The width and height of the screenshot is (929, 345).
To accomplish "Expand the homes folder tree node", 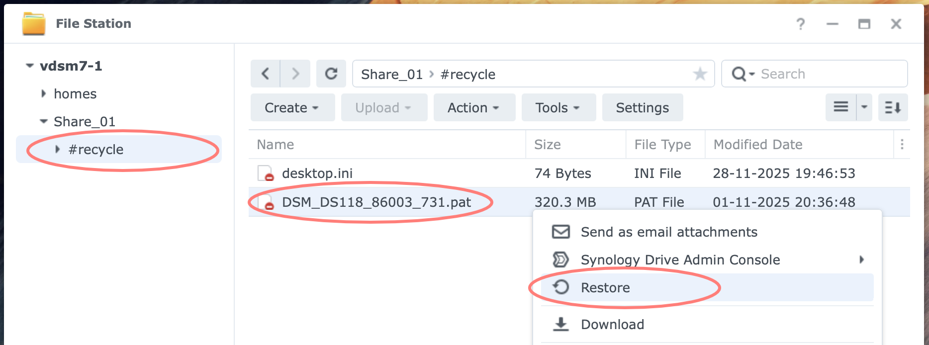I will tap(44, 93).
